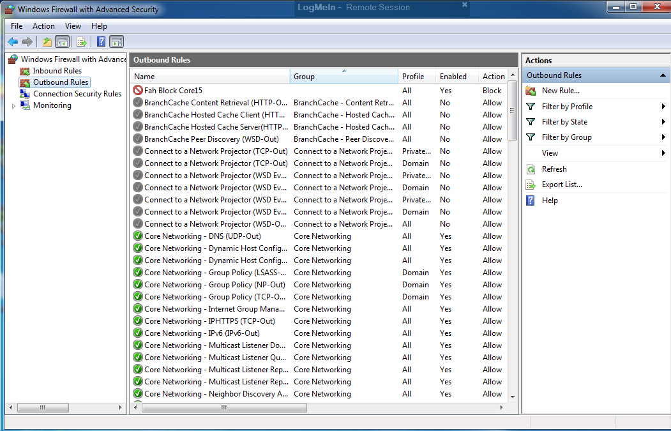671x431 pixels.
Task: Click the Back arrow toolbar icon
Action: (x=13, y=42)
